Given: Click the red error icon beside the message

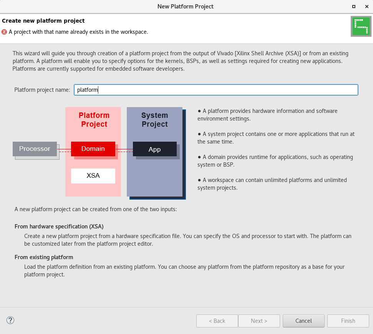Looking at the screenshot, I should [x=4, y=32].
